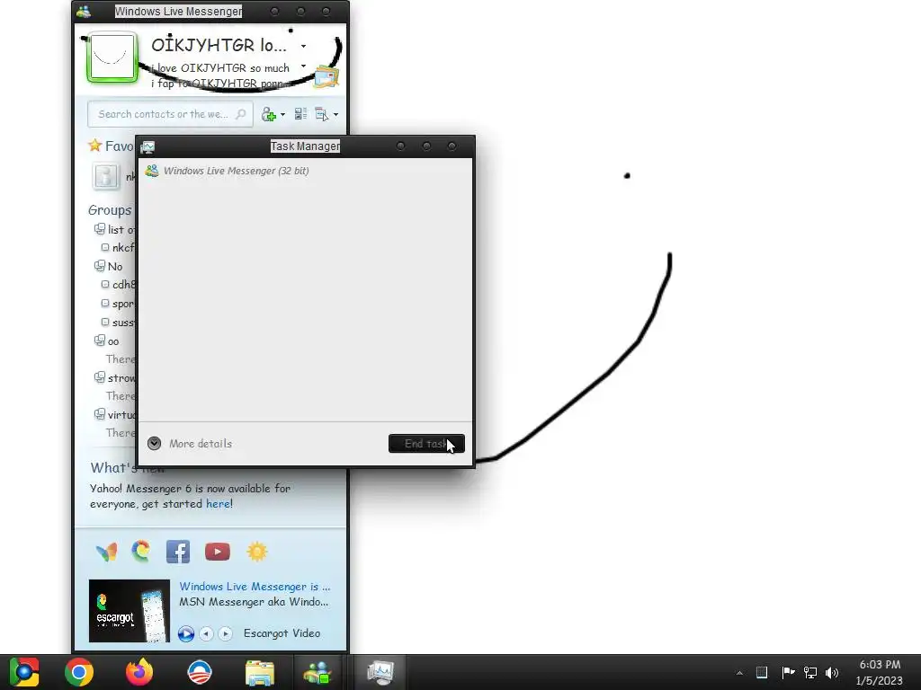The width and height of the screenshot is (921, 690).
Task: Click the 'here' link in What's new
Action: pos(218,503)
